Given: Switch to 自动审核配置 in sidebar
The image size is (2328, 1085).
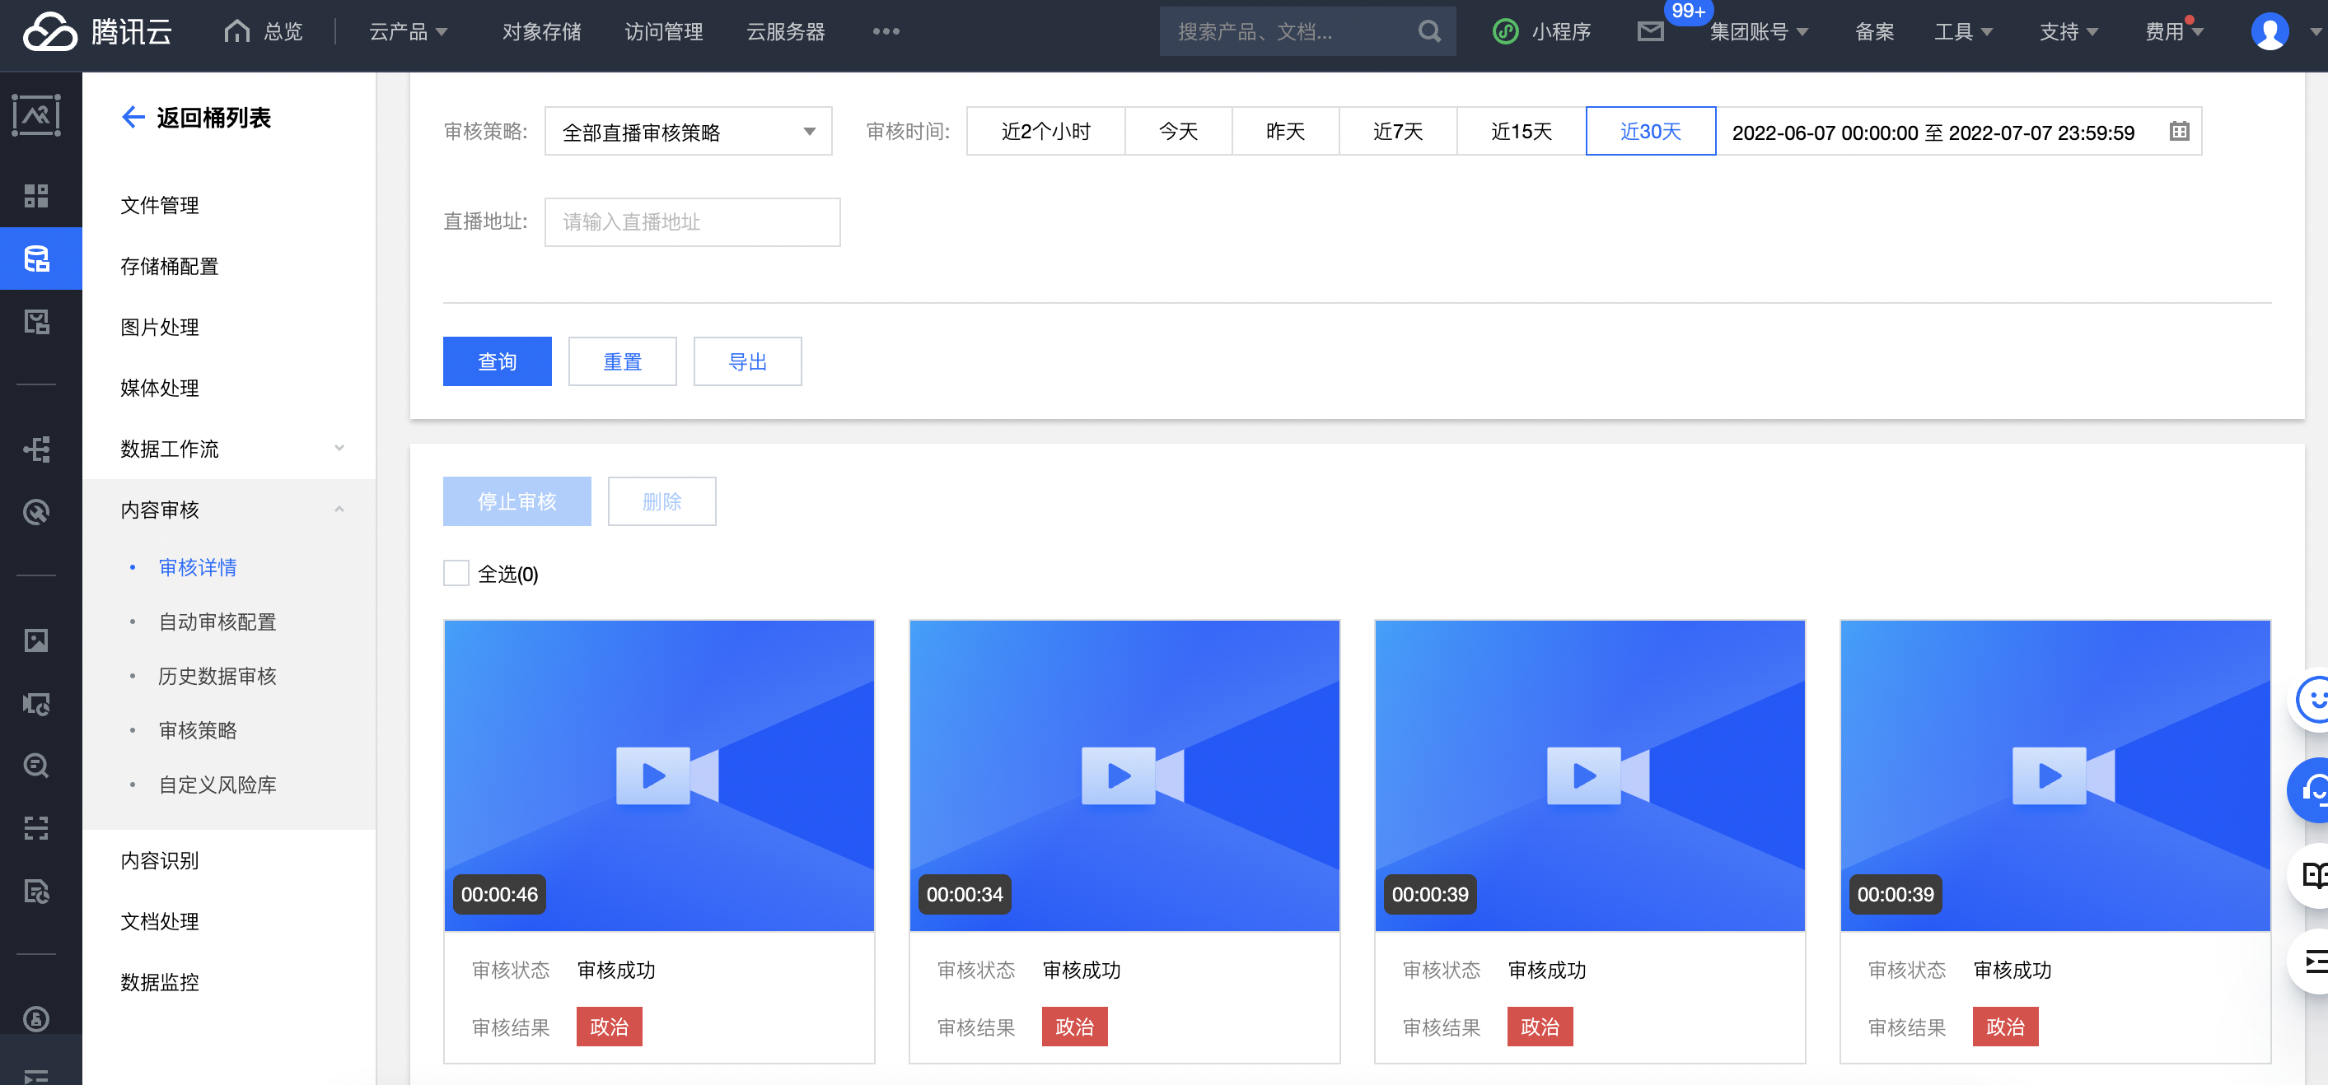Looking at the screenshot, I should click(x=217, y=622).
